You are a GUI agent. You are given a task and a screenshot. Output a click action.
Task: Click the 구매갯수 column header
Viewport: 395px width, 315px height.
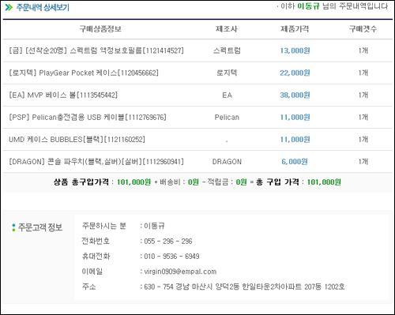coord(363,28)
